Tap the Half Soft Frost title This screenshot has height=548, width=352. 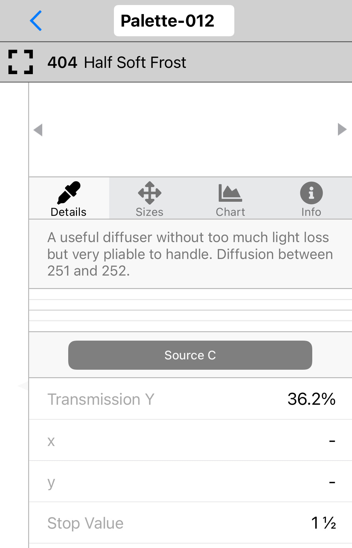(x=135, y=62)
